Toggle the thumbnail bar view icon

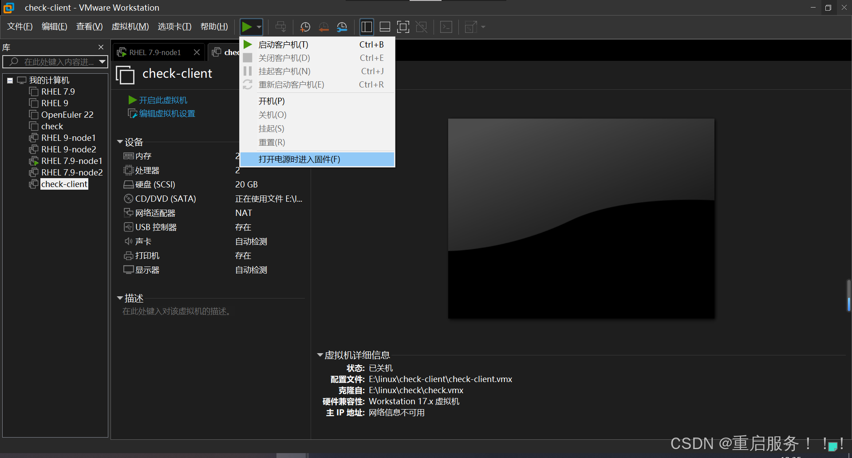pos(385,27)
